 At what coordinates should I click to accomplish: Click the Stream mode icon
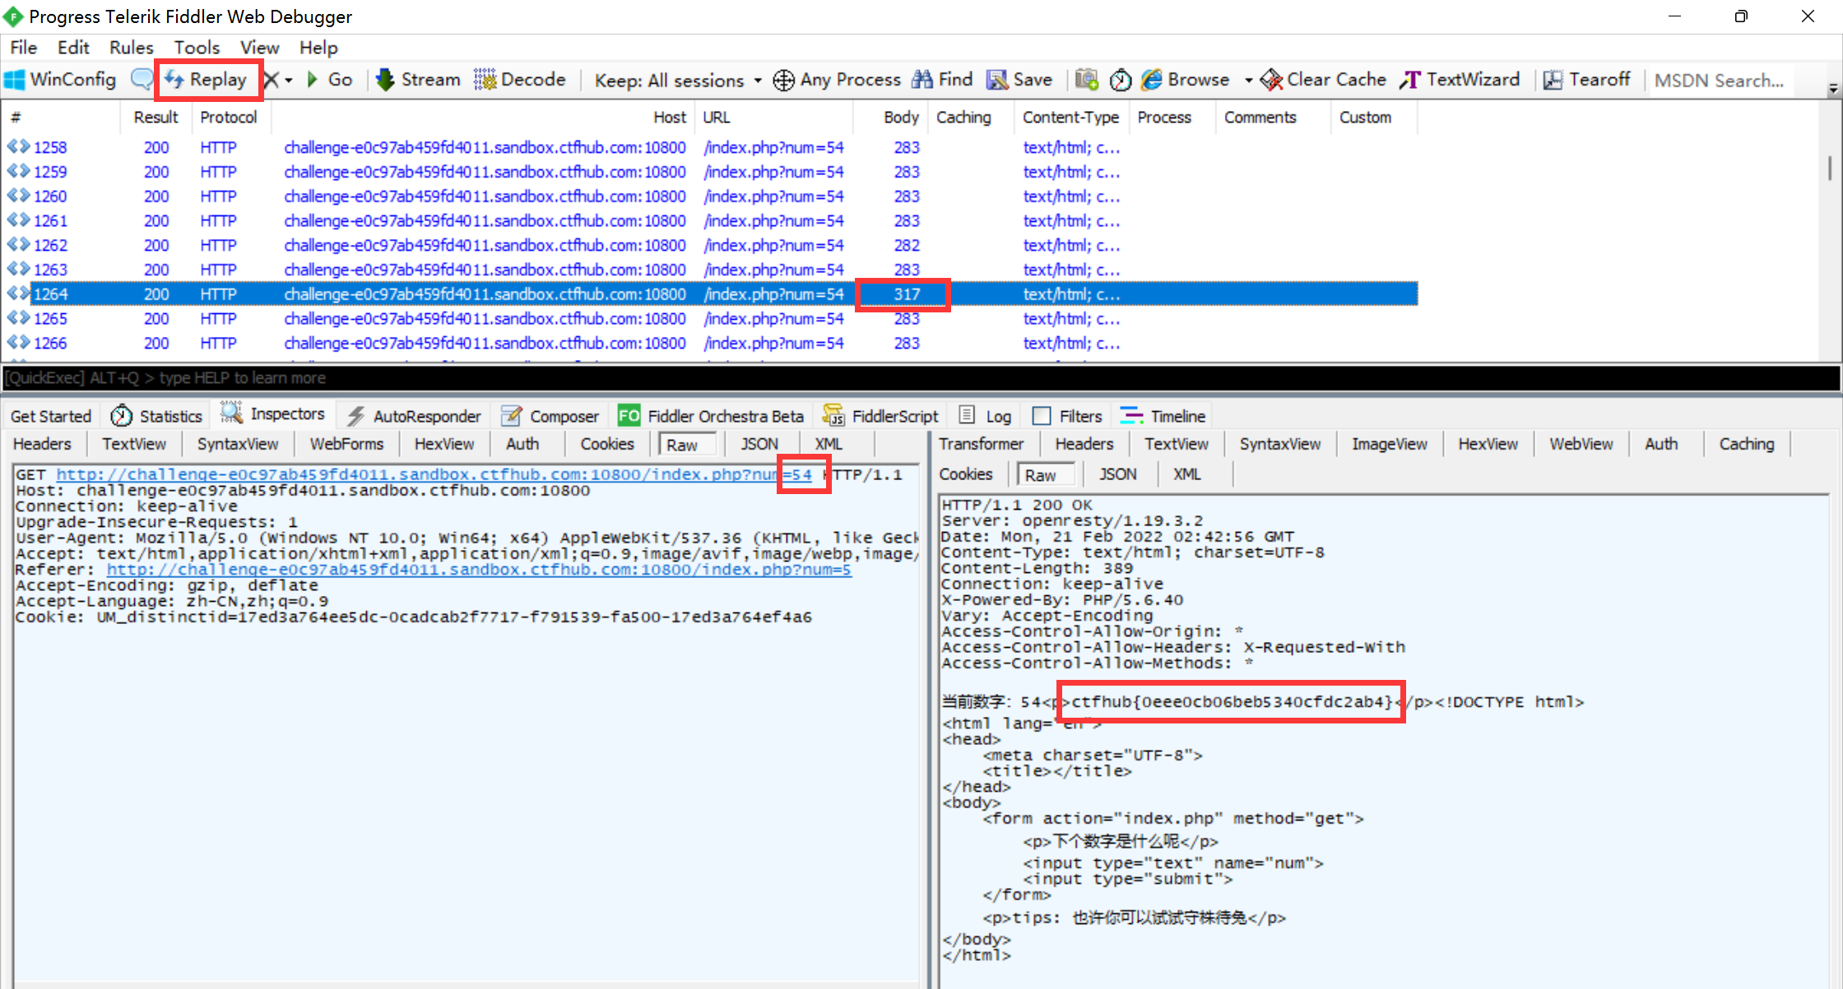[x=384, y=80]
